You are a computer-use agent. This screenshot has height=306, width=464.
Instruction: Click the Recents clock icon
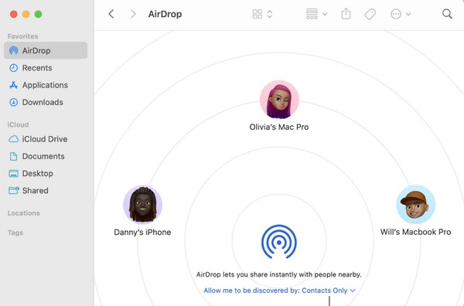(x=14, y=68)
